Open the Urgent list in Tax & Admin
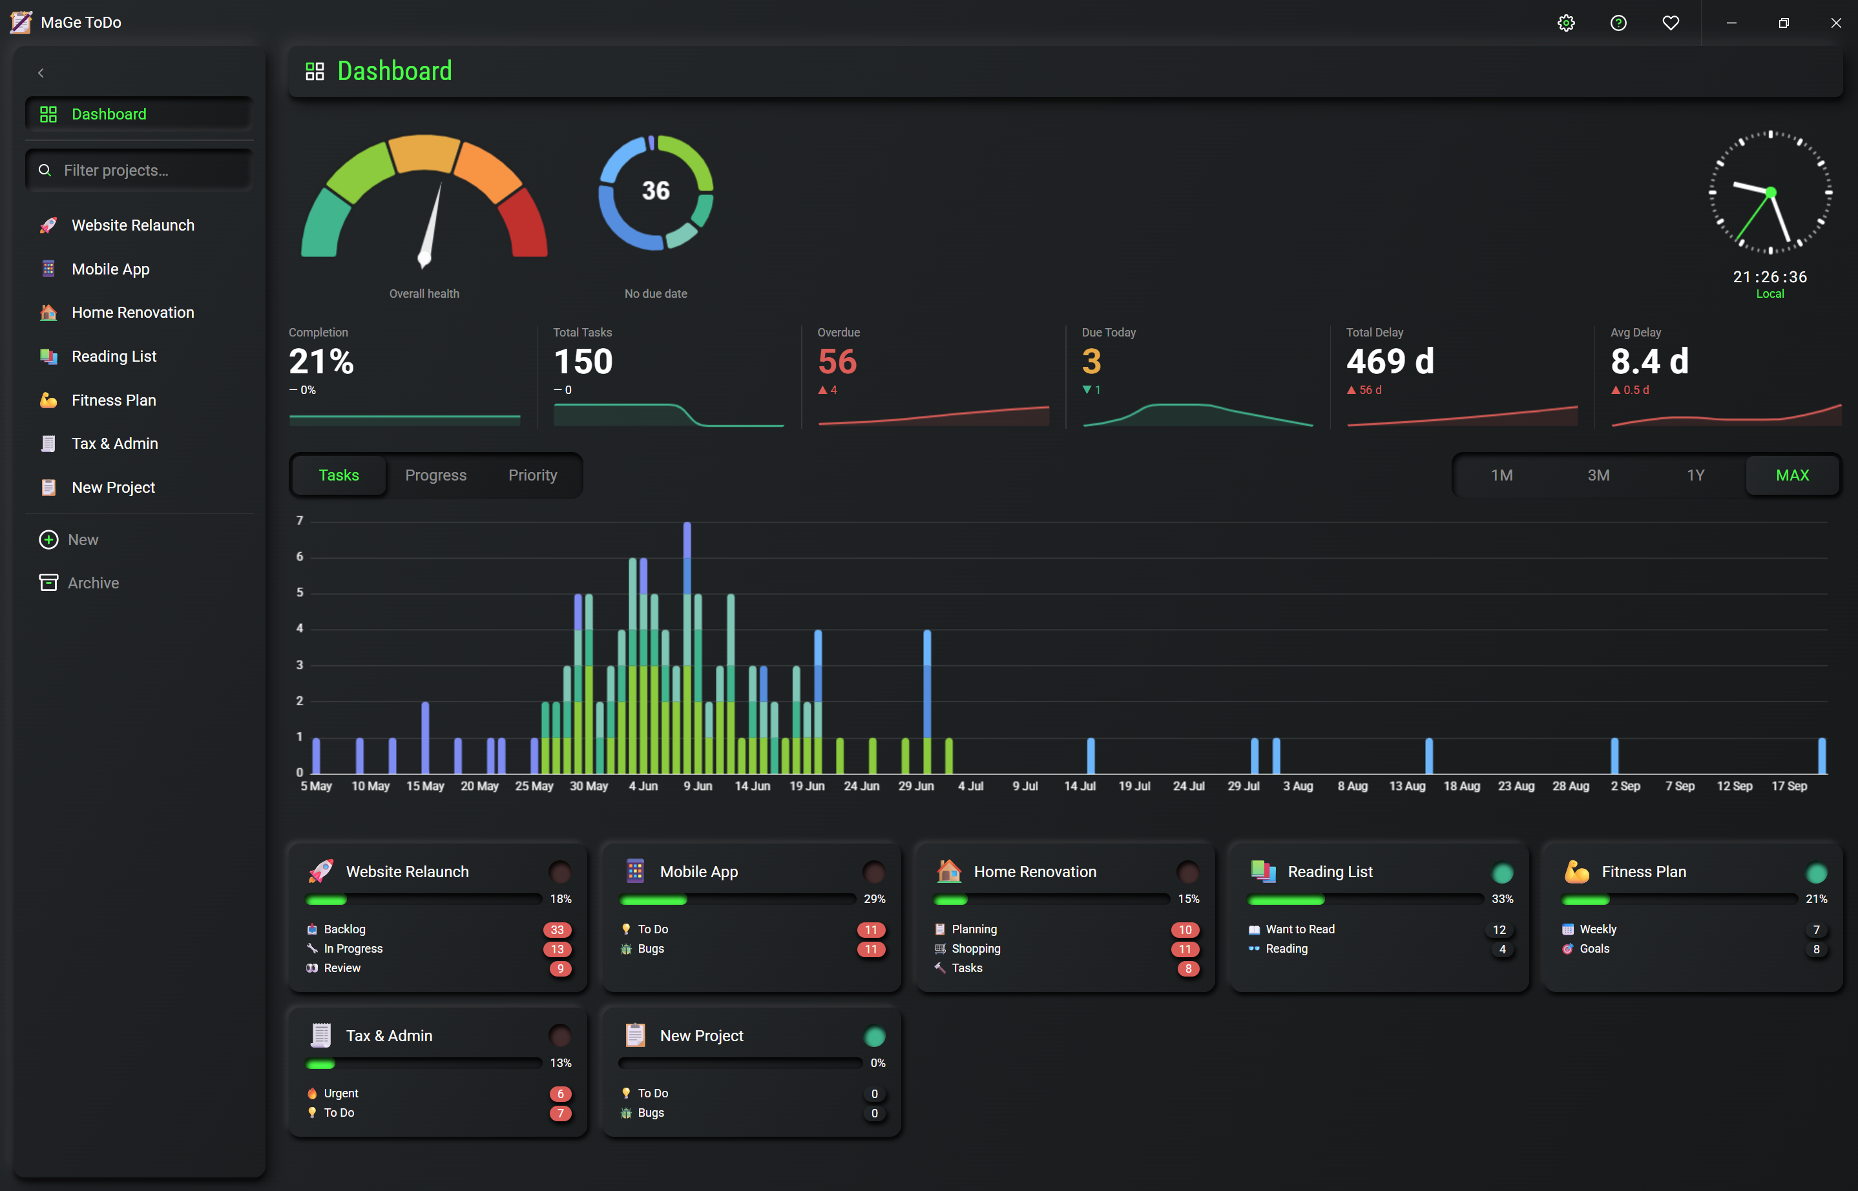Screen dimensions: 1858x1191 tap(439, 1093)
